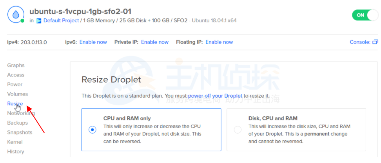Select the Disk, CPU and RAM option

238,130
